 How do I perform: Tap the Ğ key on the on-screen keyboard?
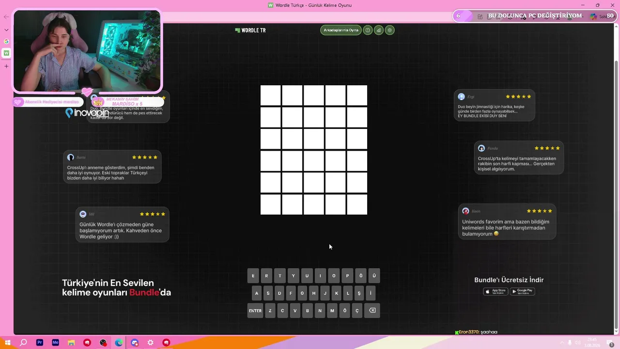tap(361, 276)
